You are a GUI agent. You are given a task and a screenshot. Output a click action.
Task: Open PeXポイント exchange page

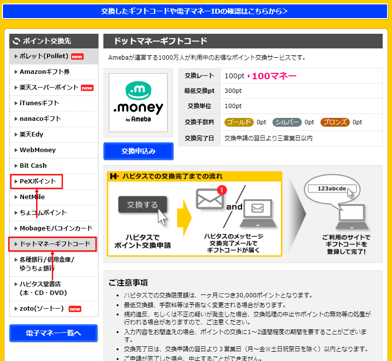[x=54, y=181]
